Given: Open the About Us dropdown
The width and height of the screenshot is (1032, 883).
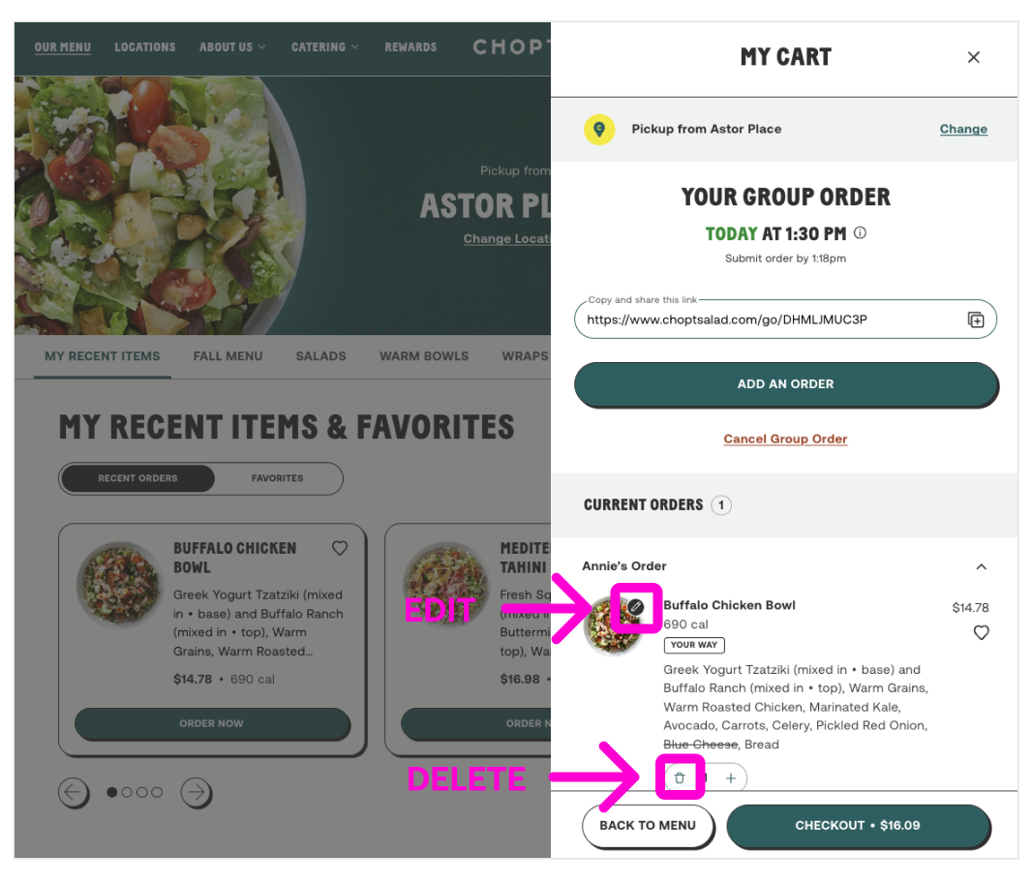Looking at the screenshot, I should pyautogui.click(x=232, y=47).
